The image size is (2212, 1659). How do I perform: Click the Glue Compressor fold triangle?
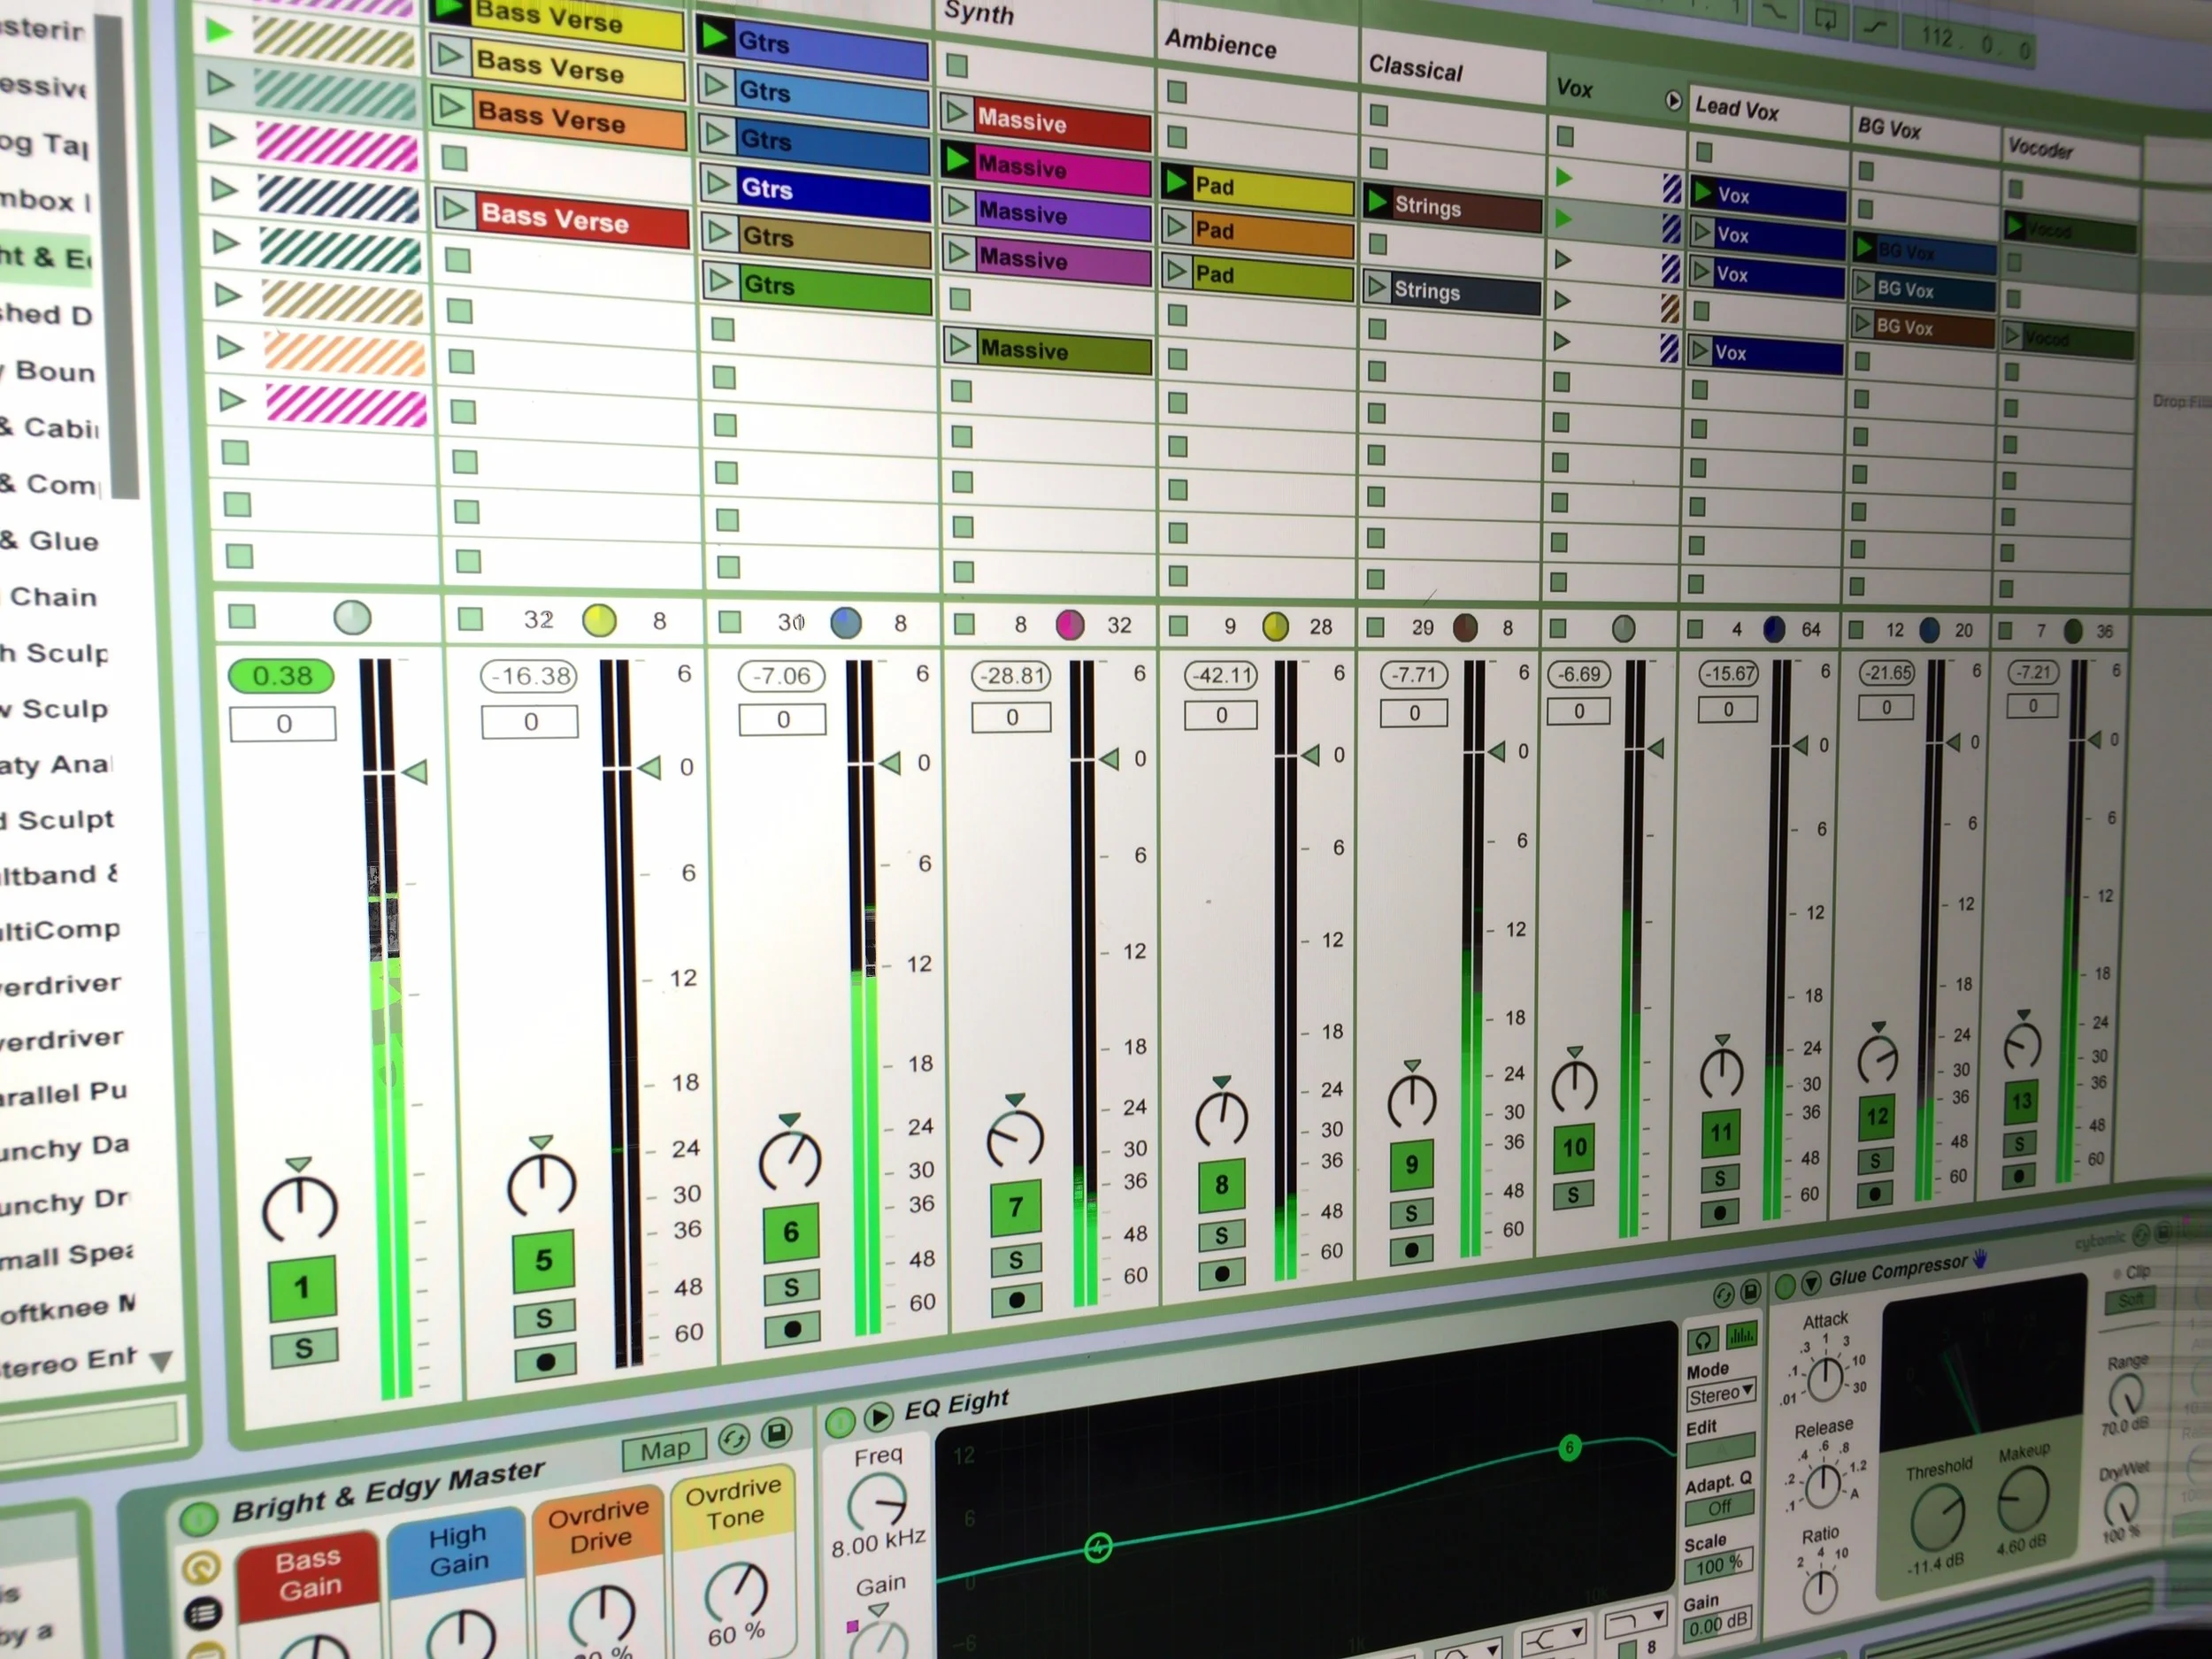(1811, 1283)
